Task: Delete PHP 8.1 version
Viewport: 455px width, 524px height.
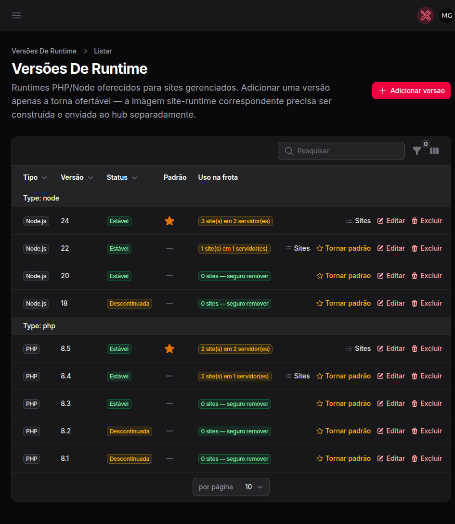Action: click(427, 458)
